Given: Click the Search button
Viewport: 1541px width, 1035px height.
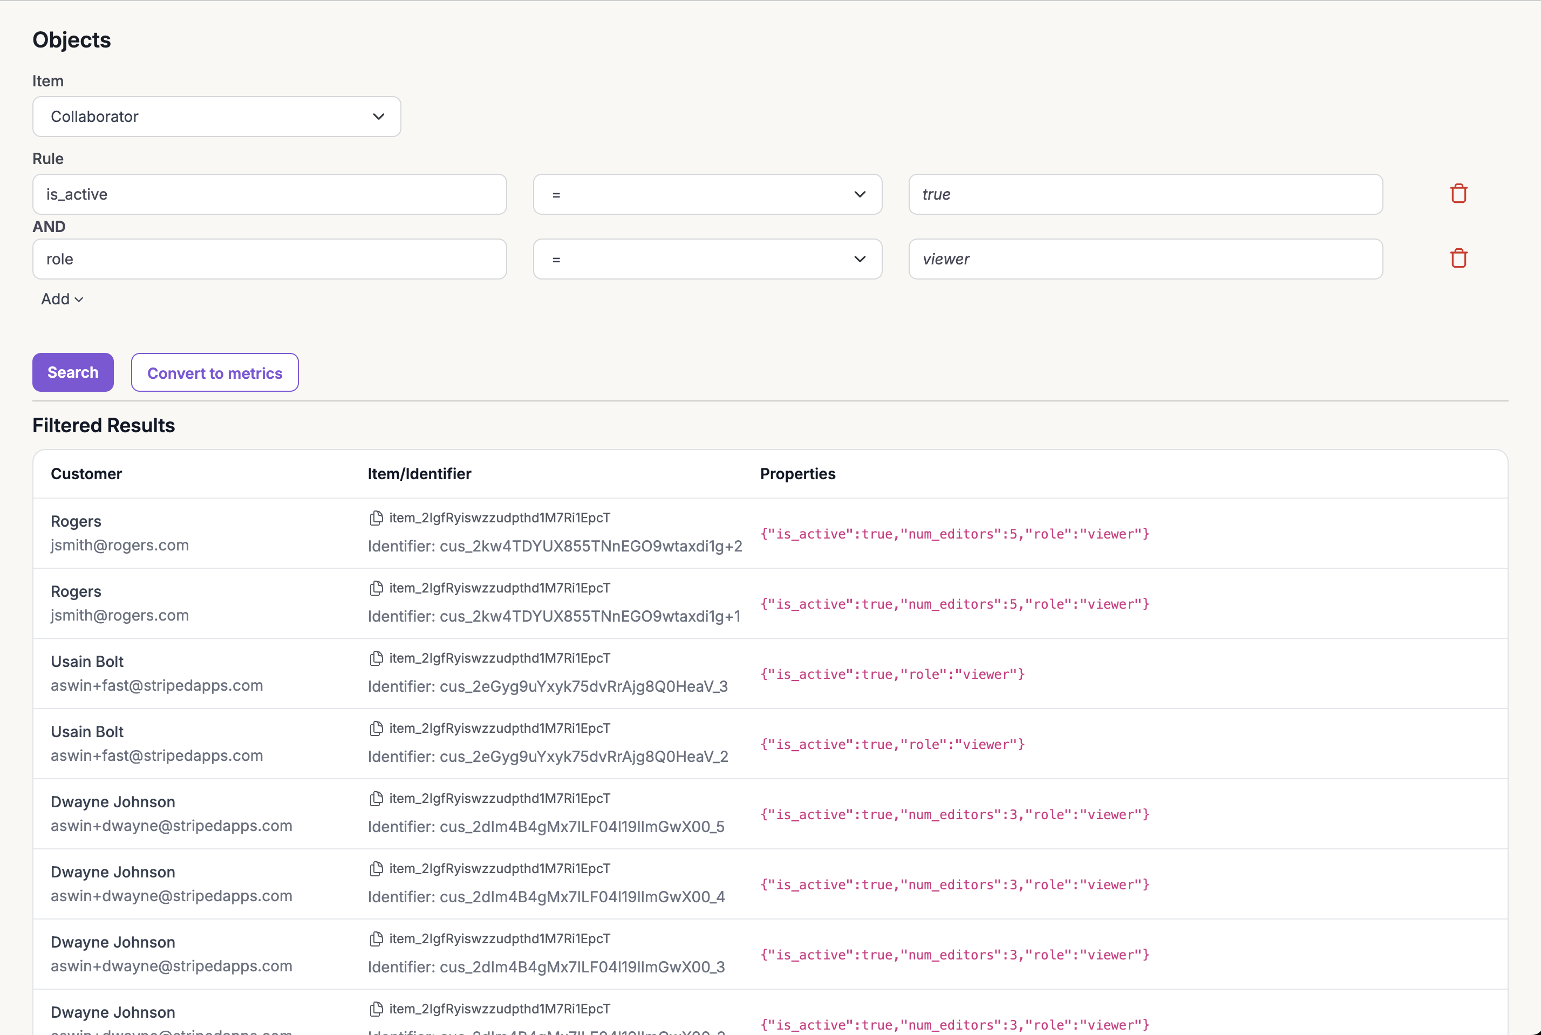Looking at the screenshot, I should 73,372.
